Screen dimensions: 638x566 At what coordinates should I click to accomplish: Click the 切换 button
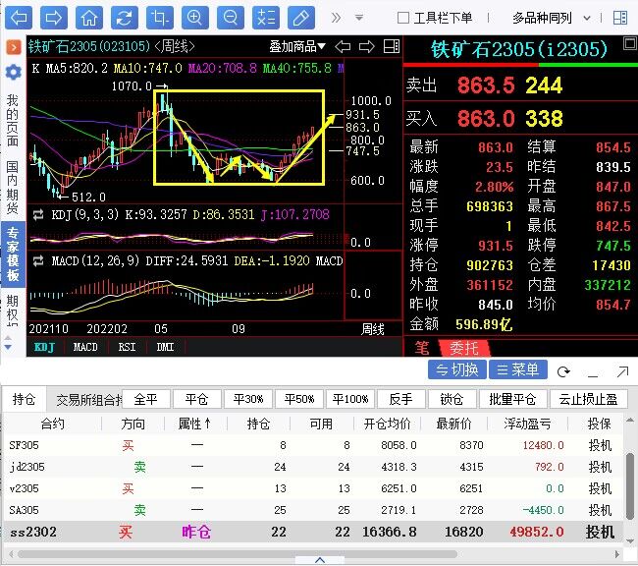coord(457,370)
